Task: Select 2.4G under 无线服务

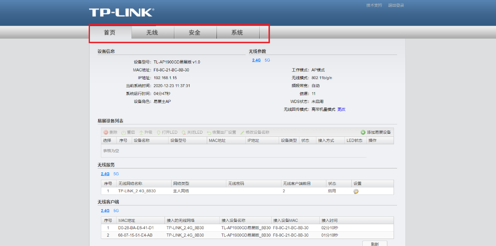Action: (x=105, y=174)
